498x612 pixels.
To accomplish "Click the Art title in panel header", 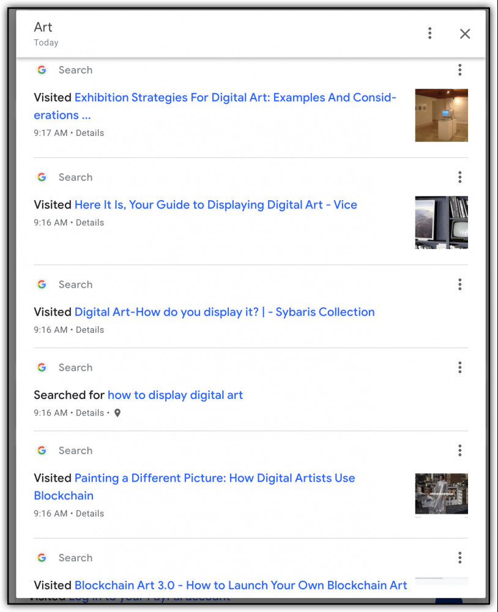I will pos(43,27).
